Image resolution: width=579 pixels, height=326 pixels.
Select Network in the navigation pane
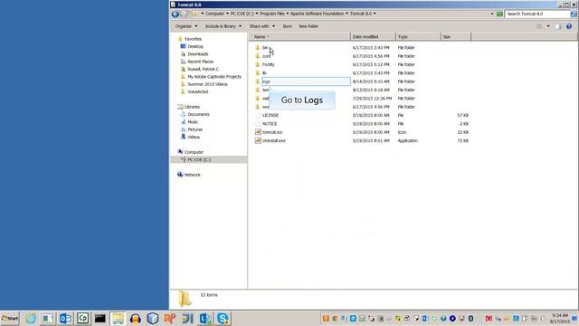coord(192,175)
